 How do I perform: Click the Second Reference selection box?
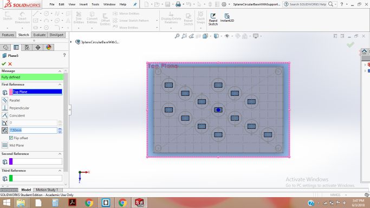click(x=36, y=161)
